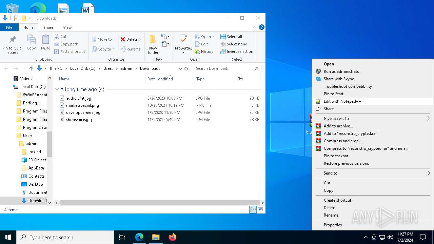
Task: Create a New folder
Action: point(153,44)
